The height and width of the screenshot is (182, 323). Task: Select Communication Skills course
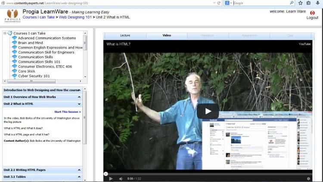click(x=35, y=57)
